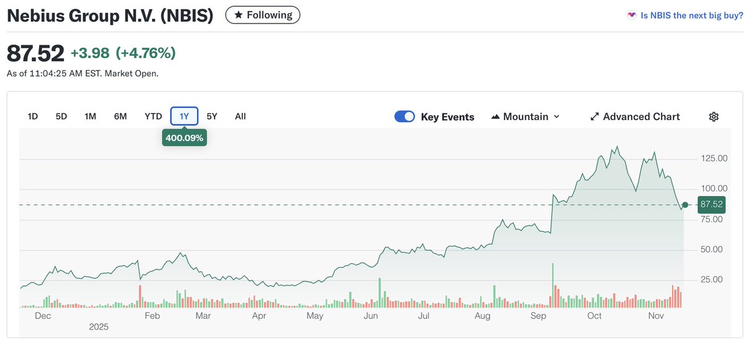The width and height of the screenshot is (744, 340).
Task: Click the (+4.76%) percent change
Action: [x=146, y=53]
